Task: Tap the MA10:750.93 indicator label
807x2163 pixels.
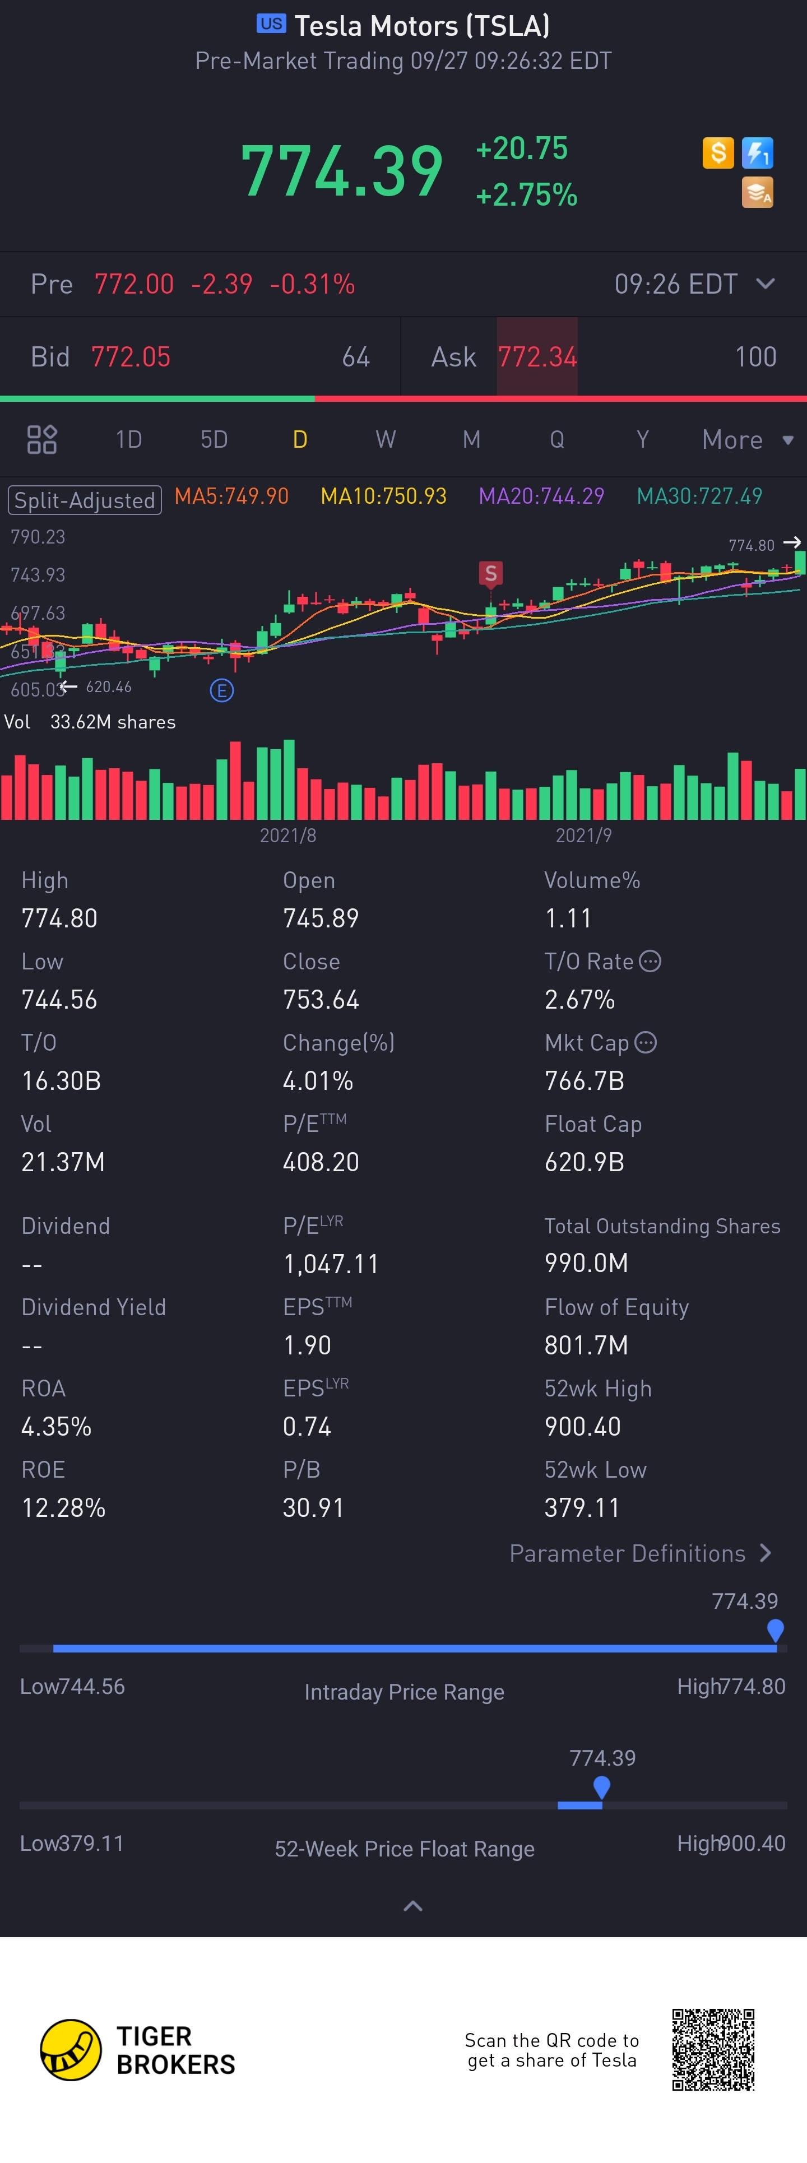Action: [384, 496]
